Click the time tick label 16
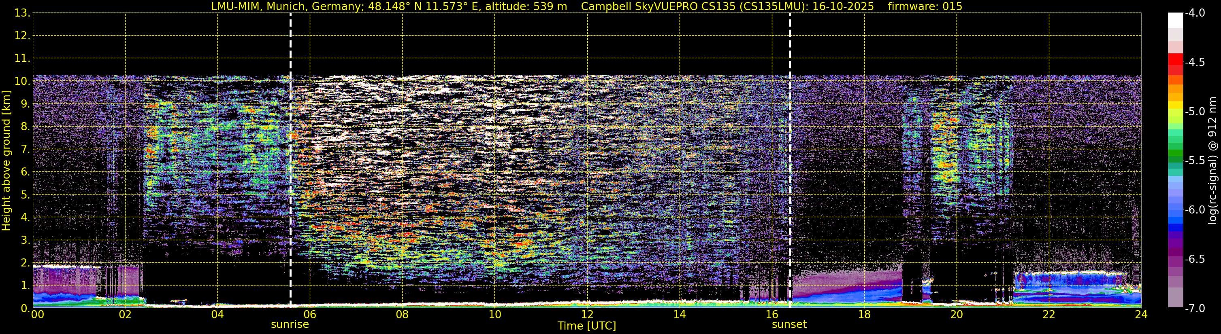Image resolution: width=1221 pixels, height=334 pixels. (772, 315)
